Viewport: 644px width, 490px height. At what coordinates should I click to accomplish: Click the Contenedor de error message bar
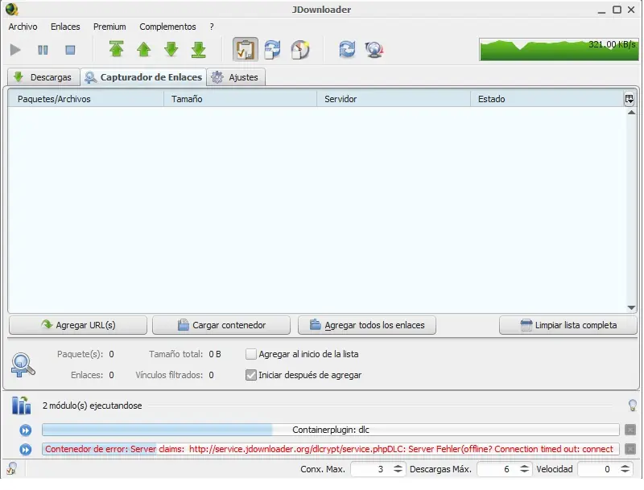[331, 449]
